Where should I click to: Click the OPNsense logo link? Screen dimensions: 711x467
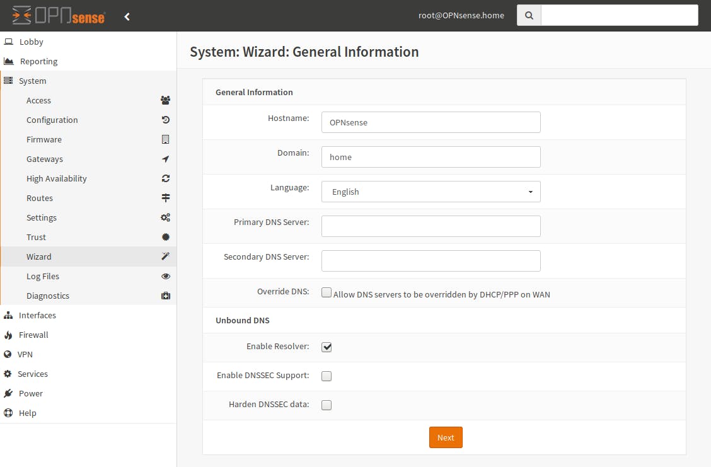tap(59, 16)
